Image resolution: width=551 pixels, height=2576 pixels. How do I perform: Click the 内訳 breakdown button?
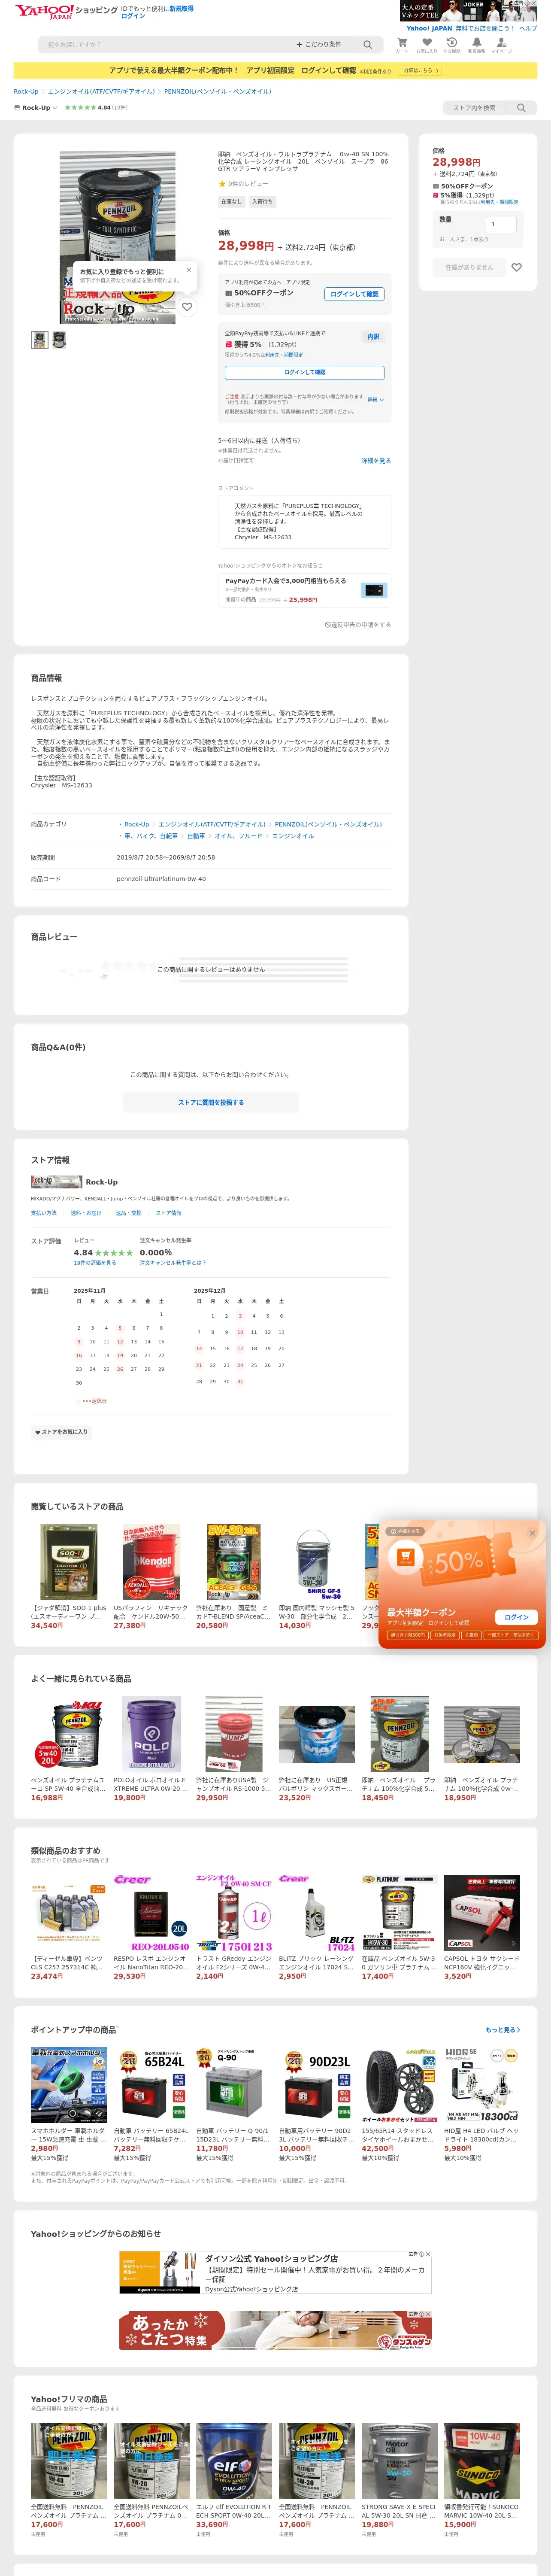tap(373, 337)
